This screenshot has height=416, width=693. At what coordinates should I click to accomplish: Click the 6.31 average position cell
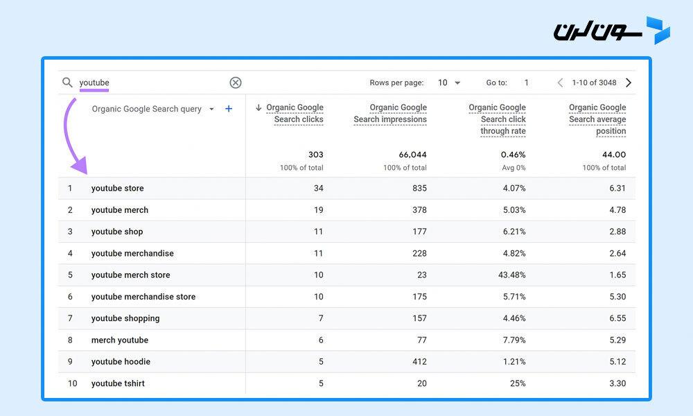pyautogui.click(x=617, y=189)
